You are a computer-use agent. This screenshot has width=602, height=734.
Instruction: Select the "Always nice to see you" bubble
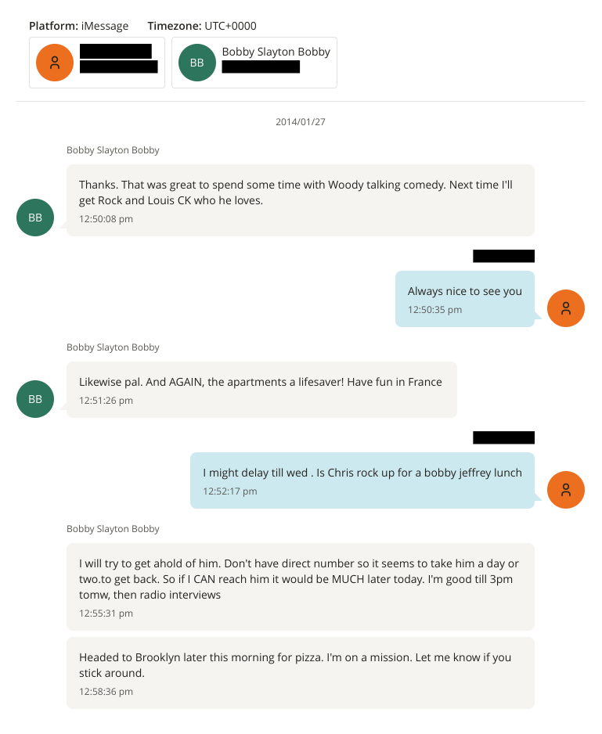[x=464, y=291]
